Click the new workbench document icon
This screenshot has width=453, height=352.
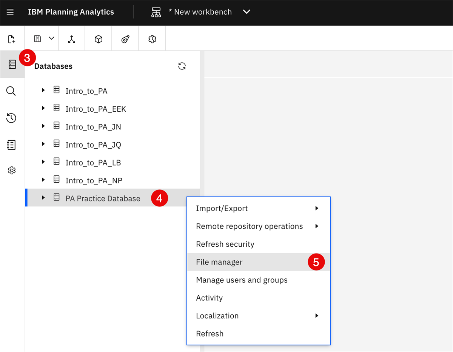point(12,39)
